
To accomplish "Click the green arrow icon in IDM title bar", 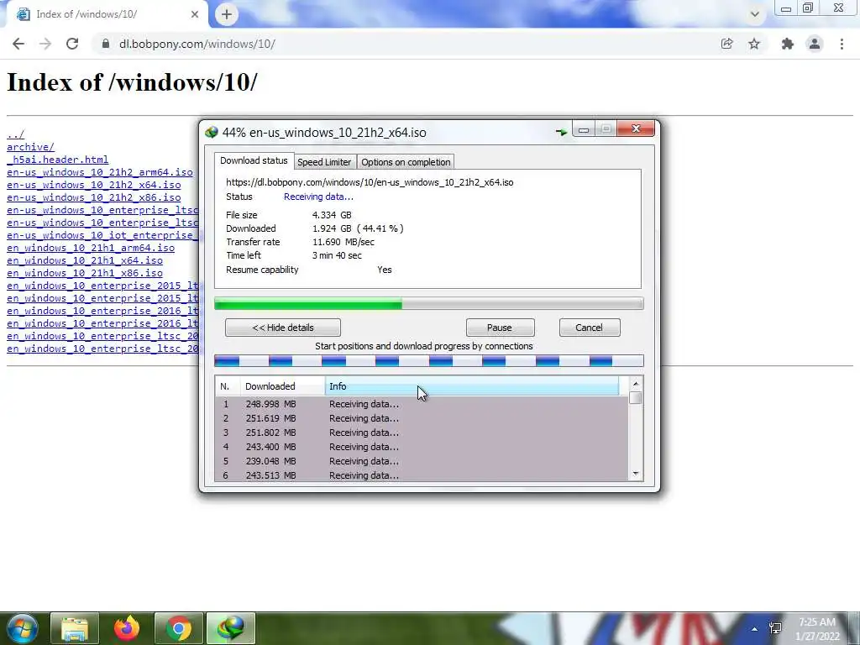I will tap(560, 132).
